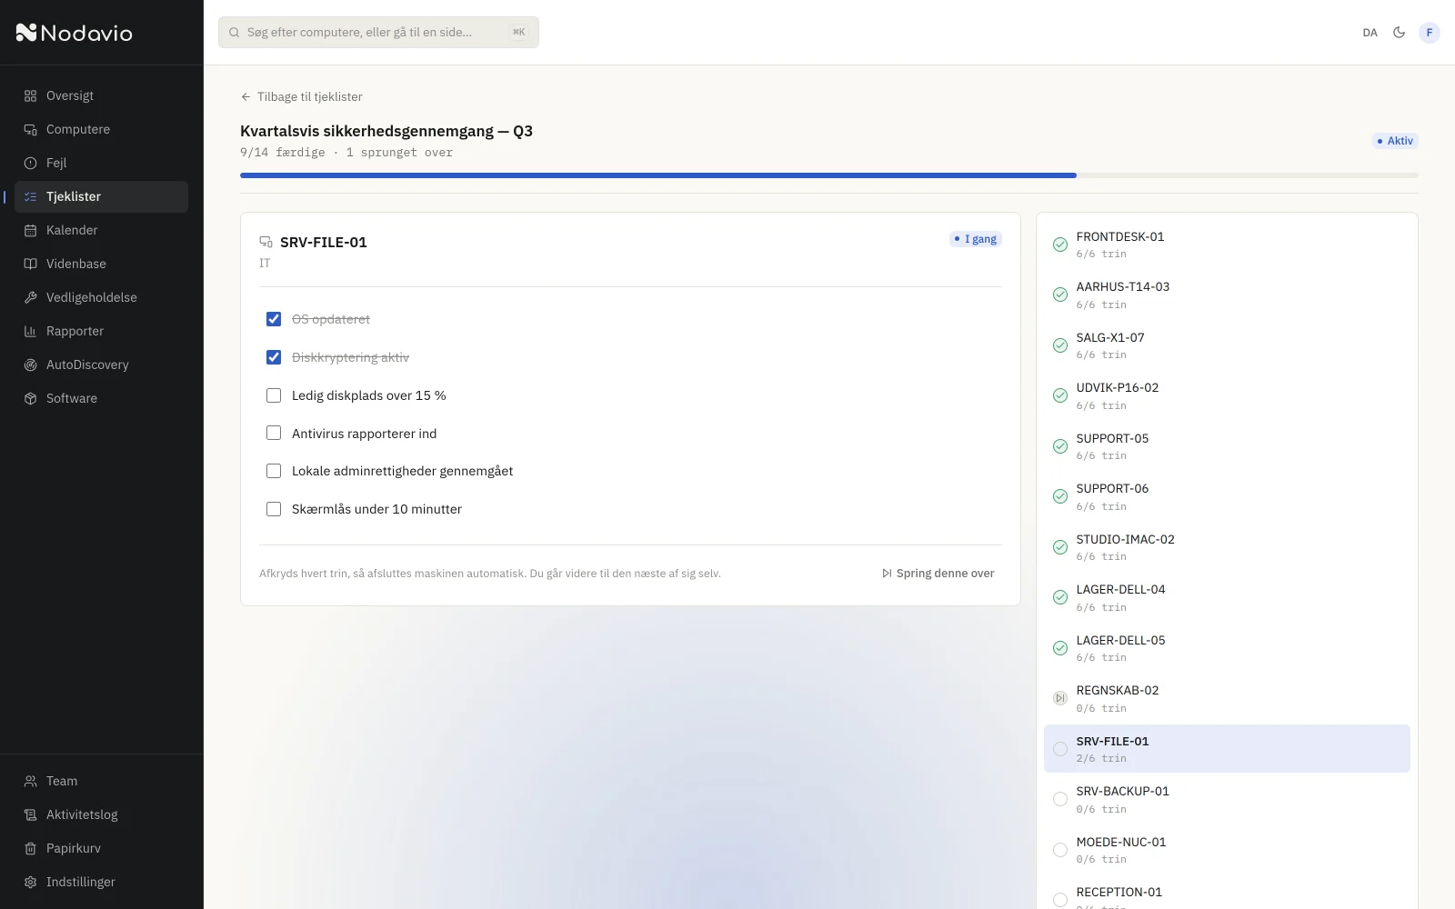Open Aktivitetslog from the sidebar

tap(101, 814)
